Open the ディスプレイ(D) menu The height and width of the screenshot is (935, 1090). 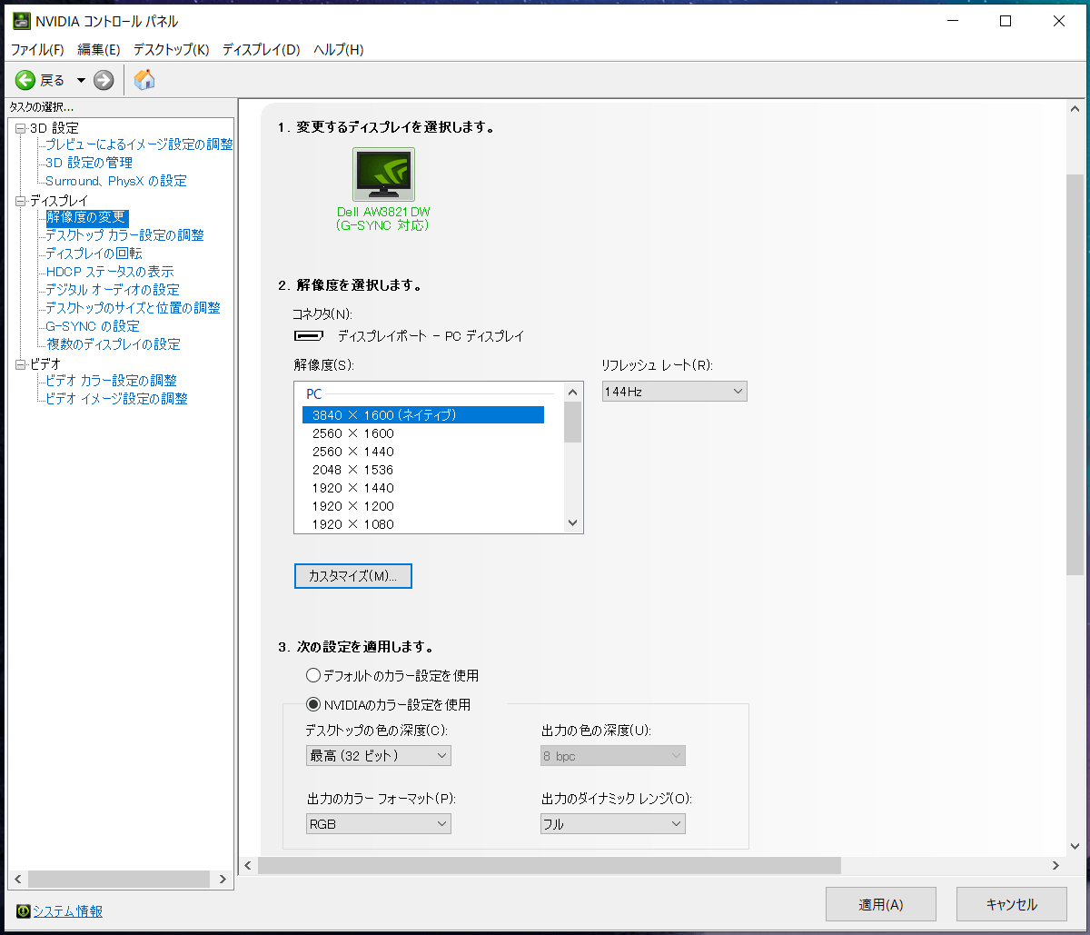[261, 49]
